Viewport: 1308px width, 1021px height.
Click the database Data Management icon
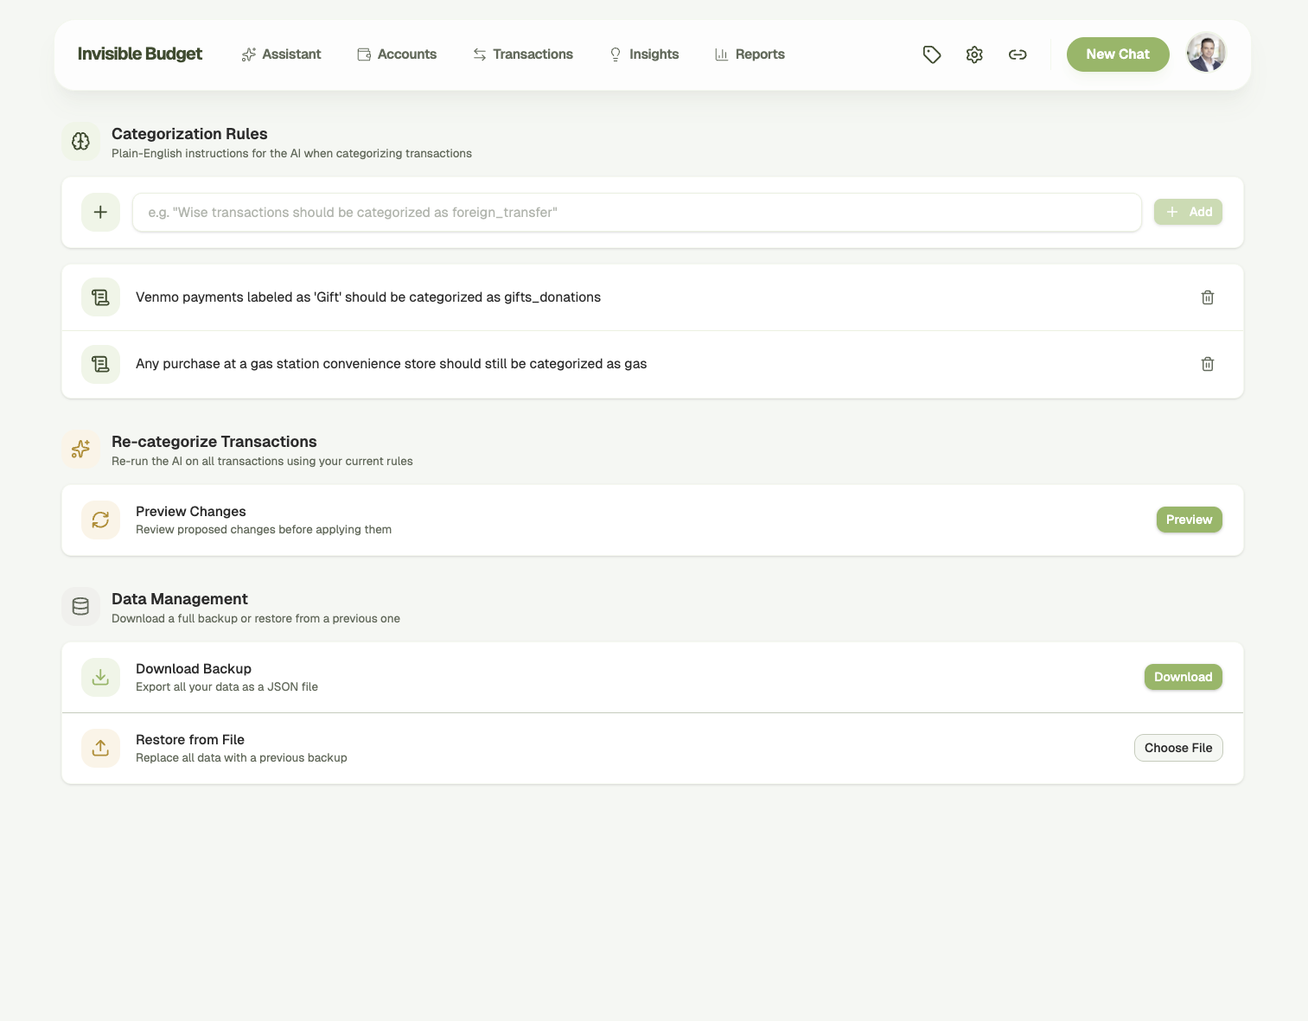80,606
